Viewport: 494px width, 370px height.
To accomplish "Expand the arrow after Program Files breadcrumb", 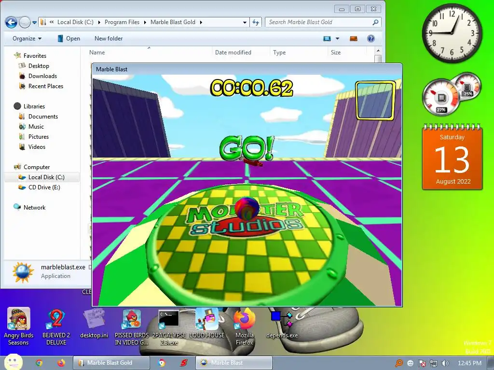I will 145,22.
